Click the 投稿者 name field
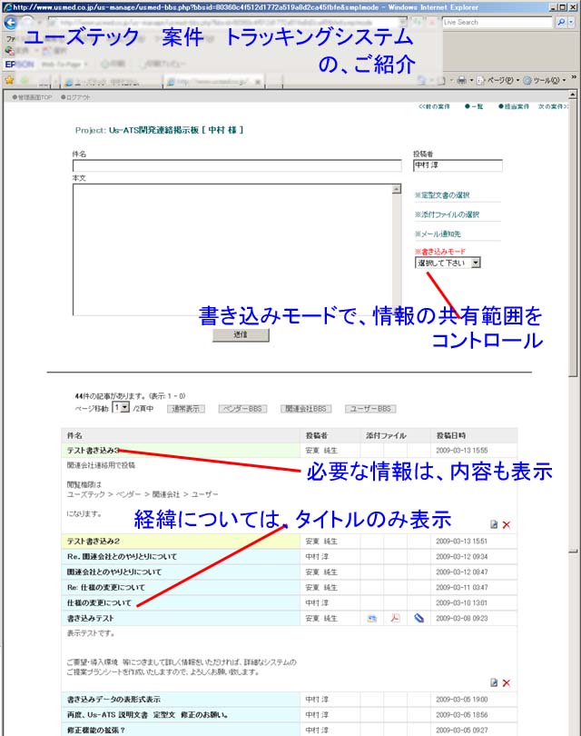Viewport: 581px width, 736px height. pyautogui.click(x=458, y=165)
